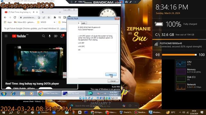
Task: Select Chrome Reel Time taskbar button in VM
Action: tap(49, 94)
